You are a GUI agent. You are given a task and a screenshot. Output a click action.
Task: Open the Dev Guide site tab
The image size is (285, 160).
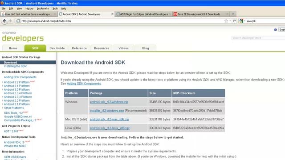(57, 48)
